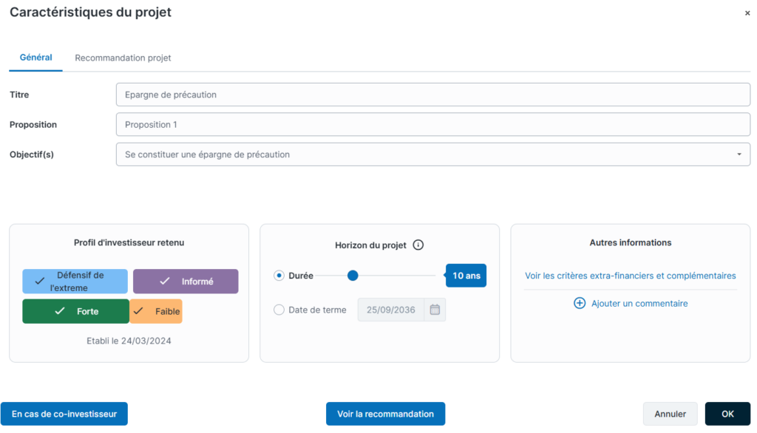Select the Date de terme radio button

point(279,310)
